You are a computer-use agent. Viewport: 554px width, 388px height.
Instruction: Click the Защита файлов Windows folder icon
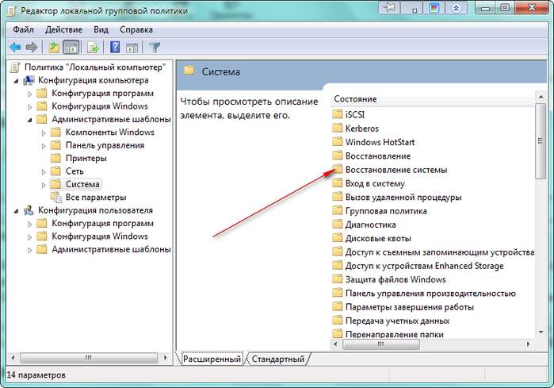(x=338, y=279)
